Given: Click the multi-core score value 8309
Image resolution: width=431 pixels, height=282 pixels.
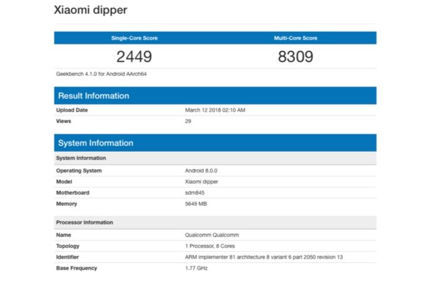Looking at the screenshot, I should coord(295,57).
